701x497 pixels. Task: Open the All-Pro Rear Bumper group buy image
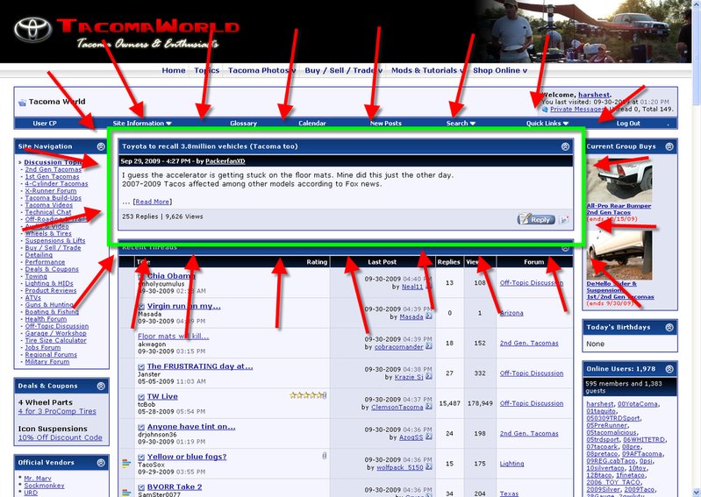619,180
